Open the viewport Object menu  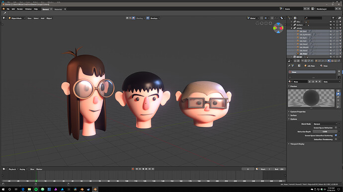click(x=49, y=18)
